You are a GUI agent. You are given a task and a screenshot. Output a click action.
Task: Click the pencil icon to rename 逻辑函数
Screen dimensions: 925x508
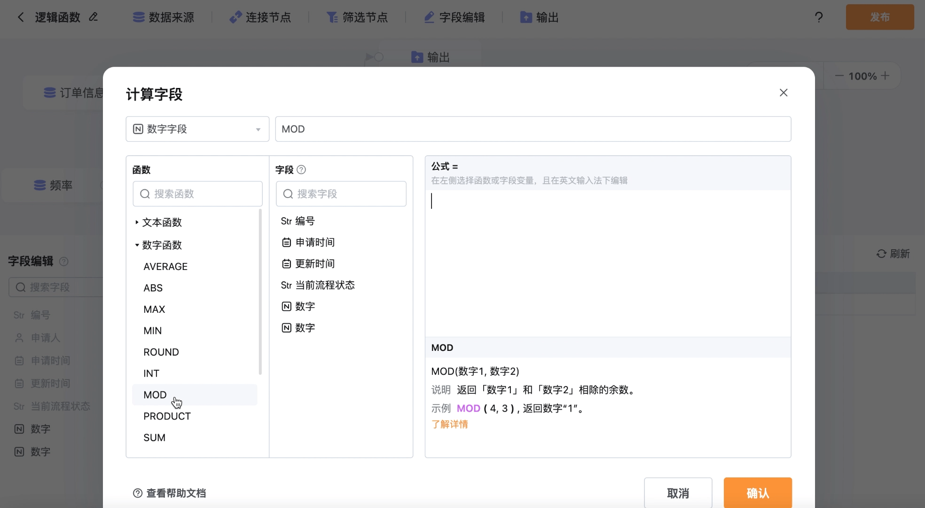(94, 17)
